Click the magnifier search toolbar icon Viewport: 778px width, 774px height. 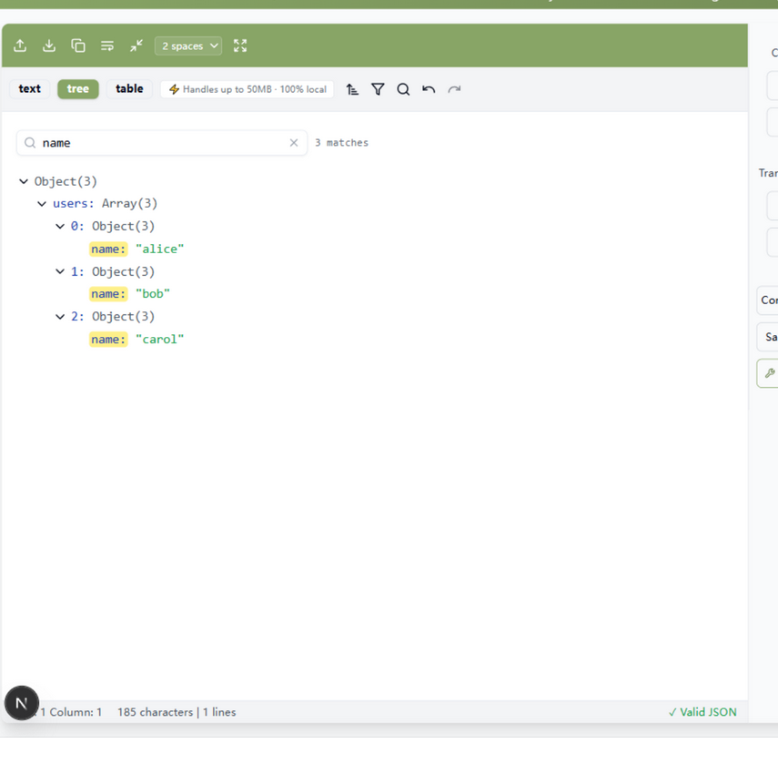403,89
